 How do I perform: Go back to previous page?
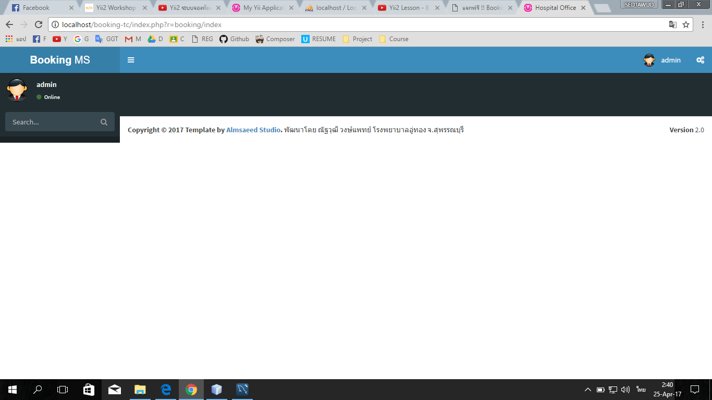(9, 24)
